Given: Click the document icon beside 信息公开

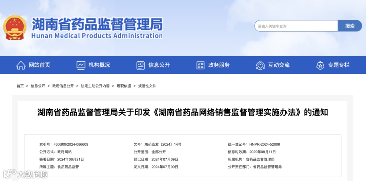Looking at the screenshot, I should tap(141, 65).
